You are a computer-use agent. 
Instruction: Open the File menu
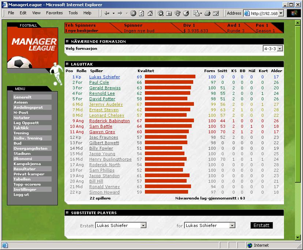click(11, 13)
